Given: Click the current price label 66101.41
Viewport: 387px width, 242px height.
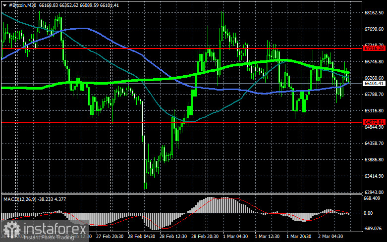Looking at the screenshot, I should coord(374,84).
